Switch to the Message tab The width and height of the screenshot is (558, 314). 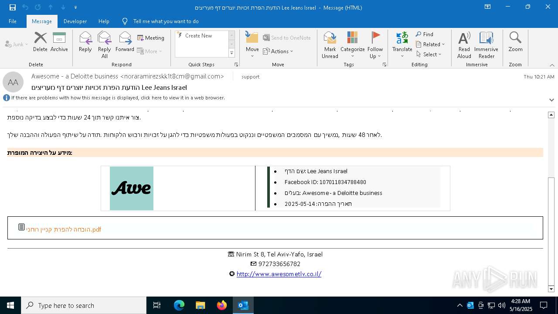pyautogui.click(x=42, y=21)
